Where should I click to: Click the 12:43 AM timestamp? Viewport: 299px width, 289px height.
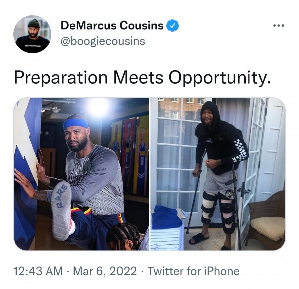(38, 271)
